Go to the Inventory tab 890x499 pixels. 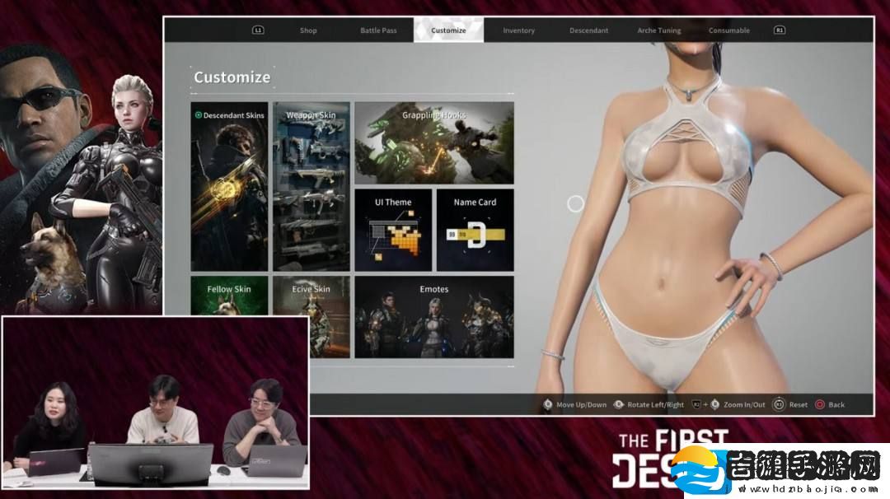tap(519, 30)
